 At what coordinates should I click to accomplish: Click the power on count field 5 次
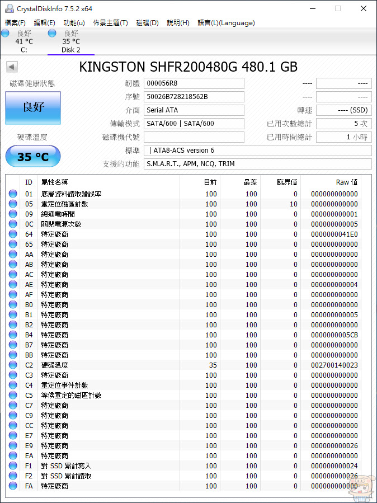coord(344,124)
